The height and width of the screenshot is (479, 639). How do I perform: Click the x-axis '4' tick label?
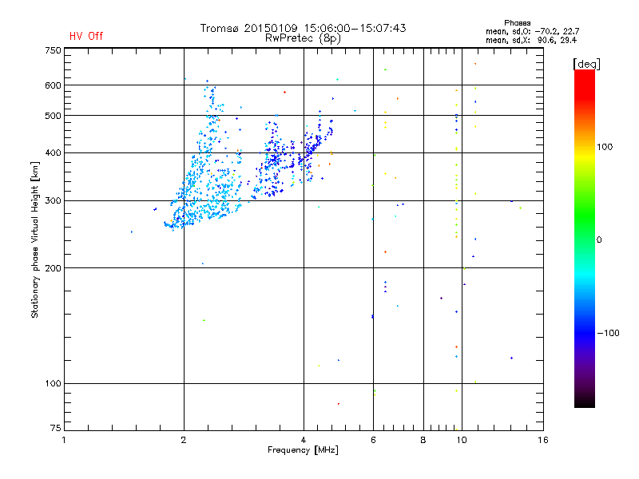pyautogui.click(x=304, y=440)
